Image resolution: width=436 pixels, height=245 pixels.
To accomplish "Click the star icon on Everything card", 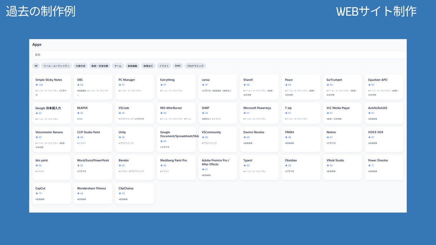I will click(x=162, y=85).
